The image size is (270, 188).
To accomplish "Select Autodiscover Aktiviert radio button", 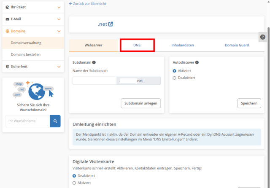I will (175, 71).
